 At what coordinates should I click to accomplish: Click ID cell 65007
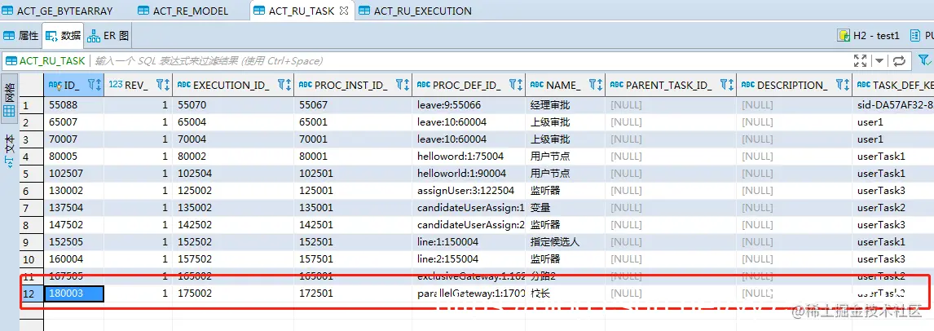tap(74, 122)
